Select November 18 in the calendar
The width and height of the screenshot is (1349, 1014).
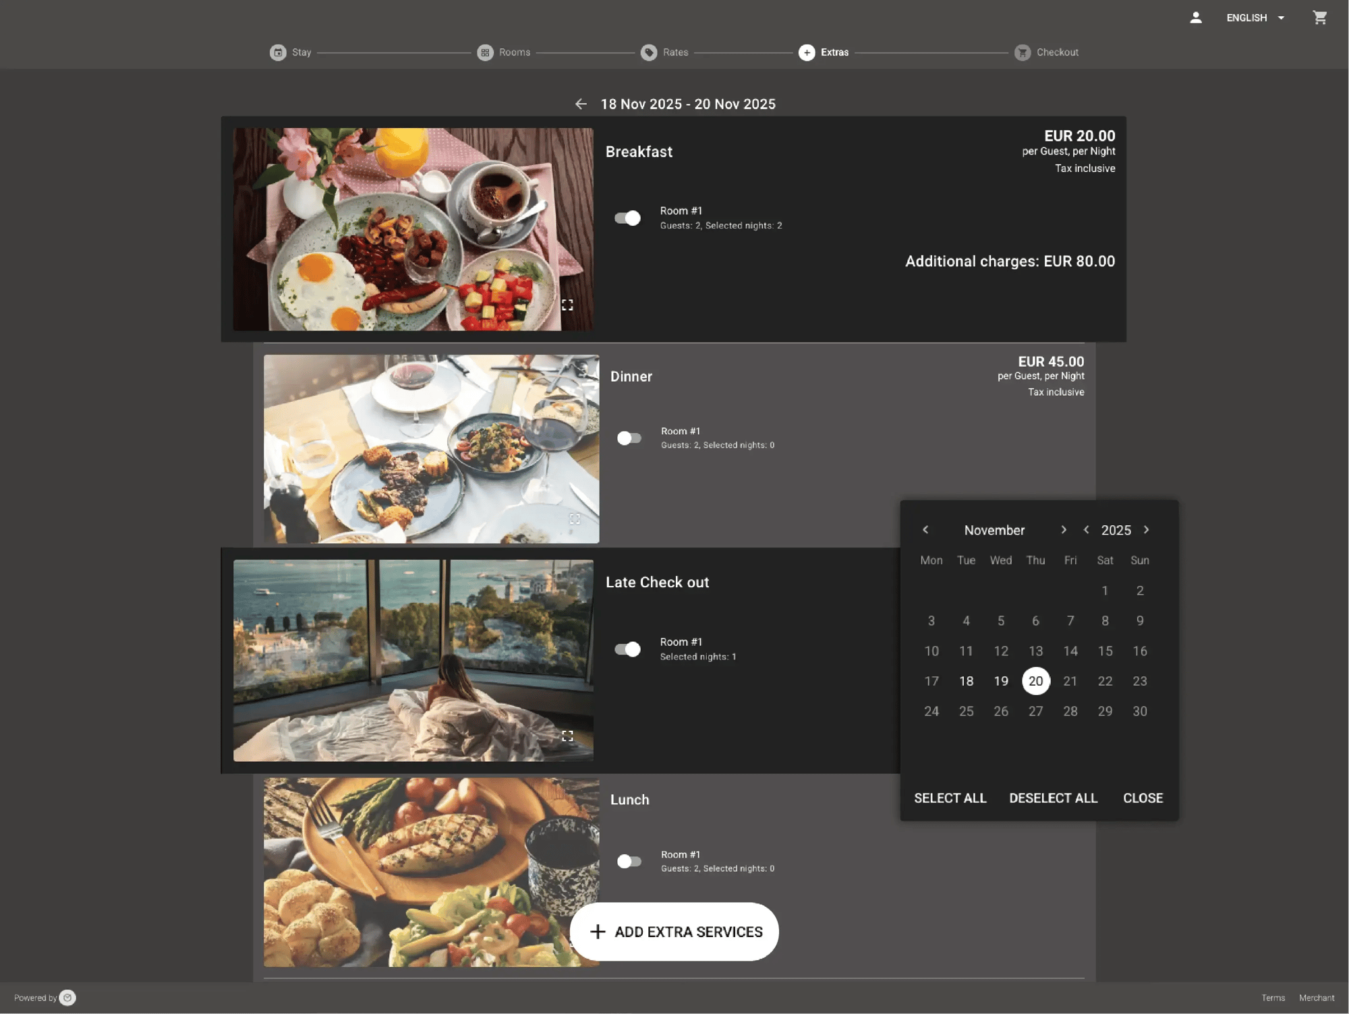966,681
